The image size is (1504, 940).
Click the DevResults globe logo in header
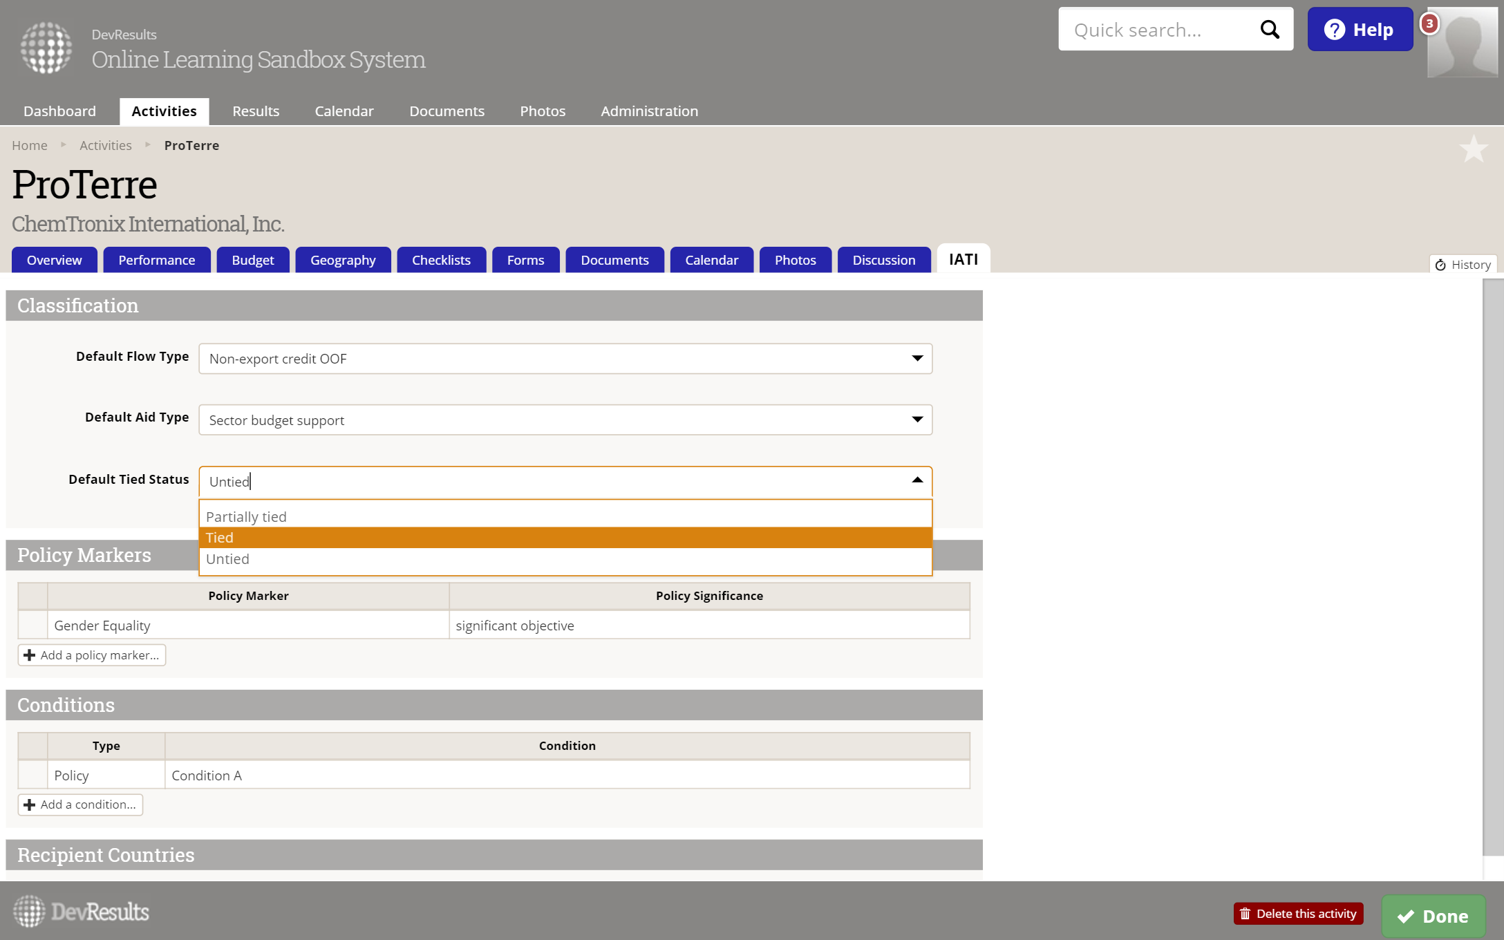click(x=46, y=48)
